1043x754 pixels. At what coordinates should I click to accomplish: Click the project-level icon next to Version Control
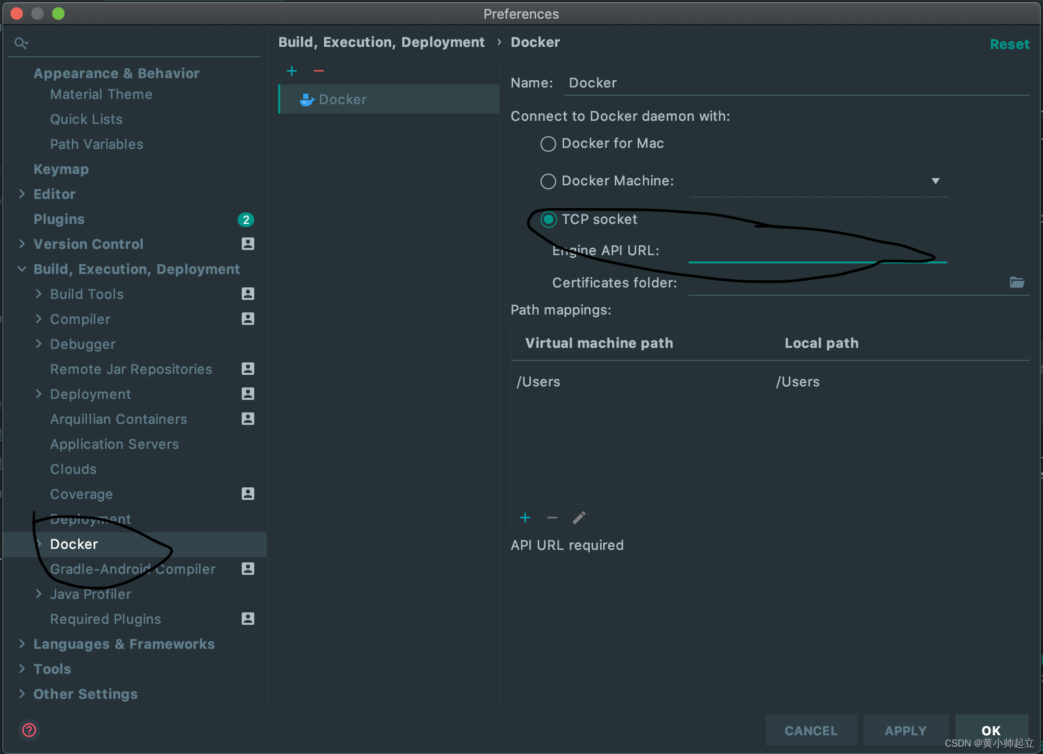click(248, 244)
